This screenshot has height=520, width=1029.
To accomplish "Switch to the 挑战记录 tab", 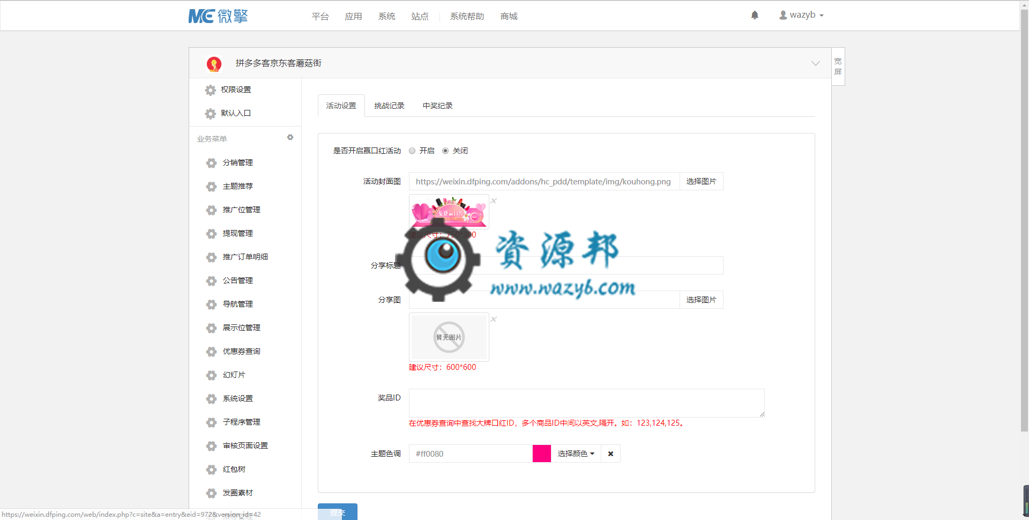I will click(x=389, y=106).
